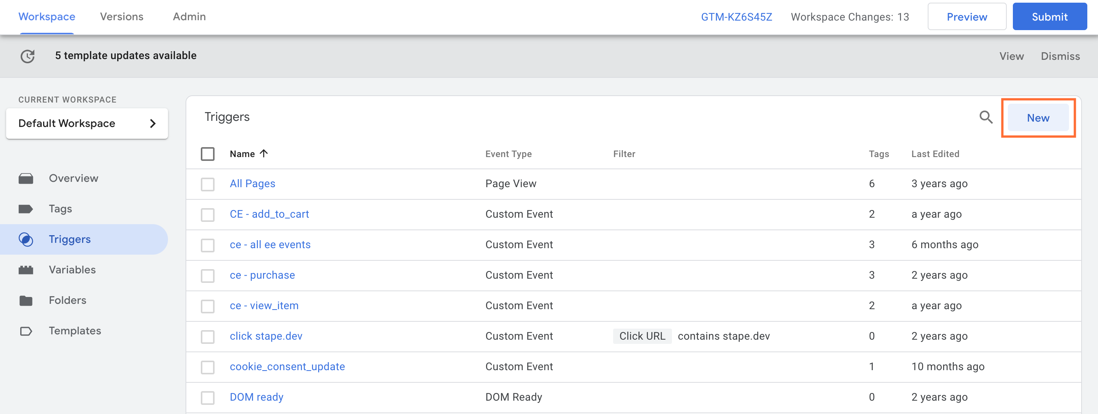1098x414 pixels.
Task: Toggle the select-all checkbox at top
Action: click(207, 154)
